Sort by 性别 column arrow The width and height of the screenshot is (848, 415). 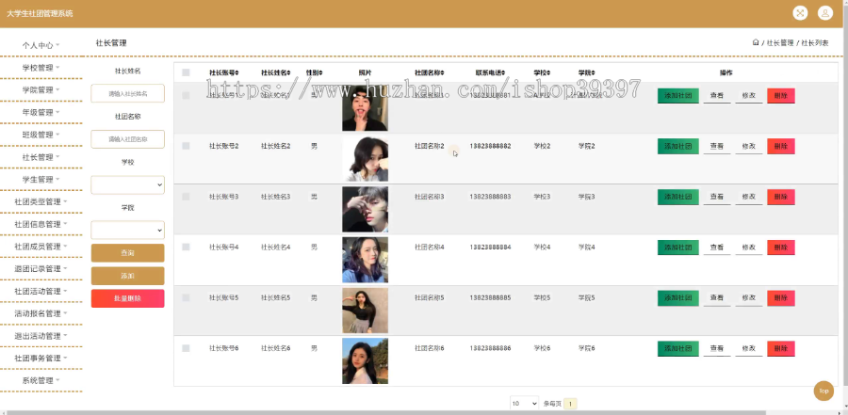pyautogui.click(x=320, y=73)
